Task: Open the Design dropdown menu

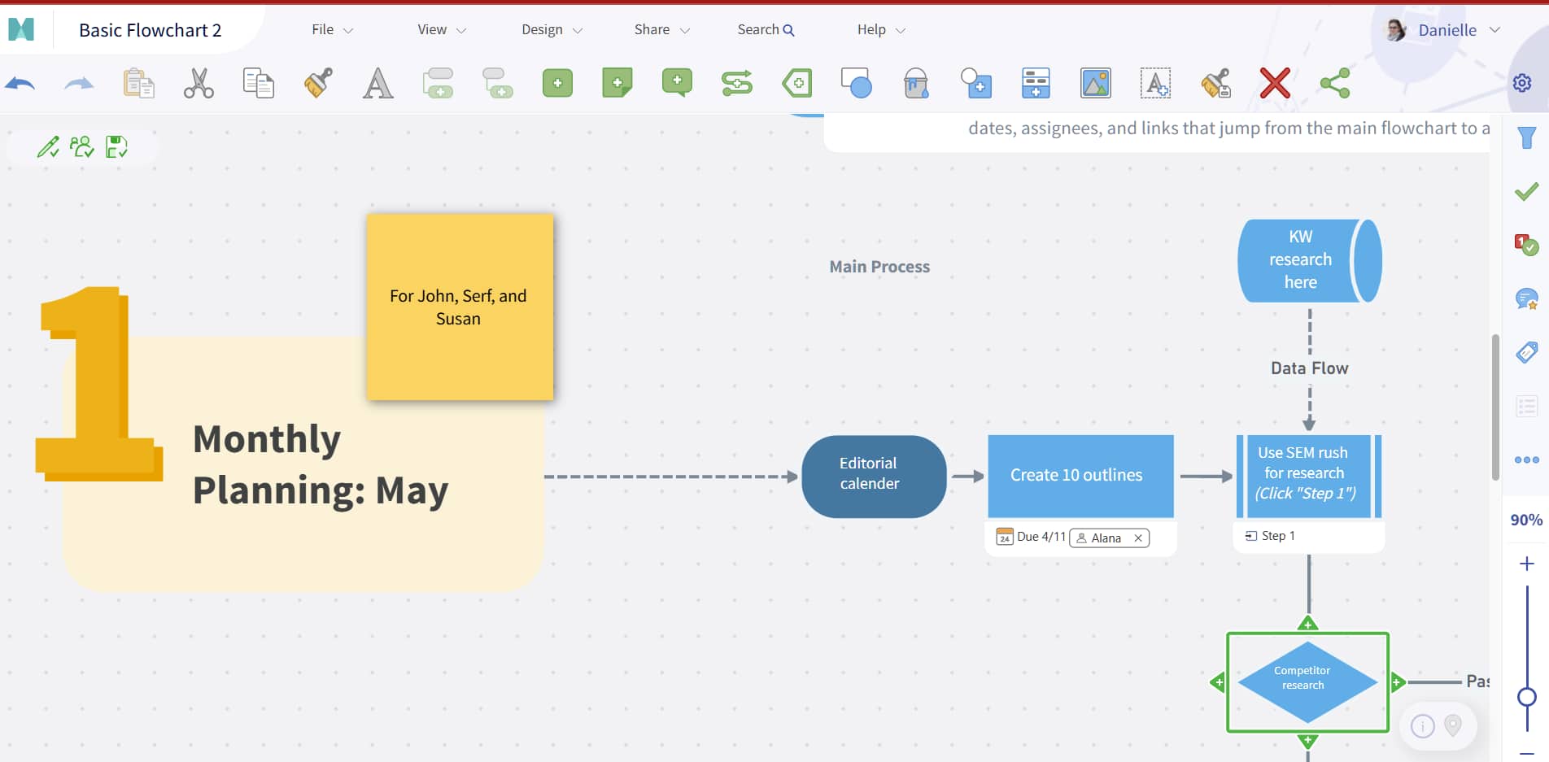Action: pos(552,30)
